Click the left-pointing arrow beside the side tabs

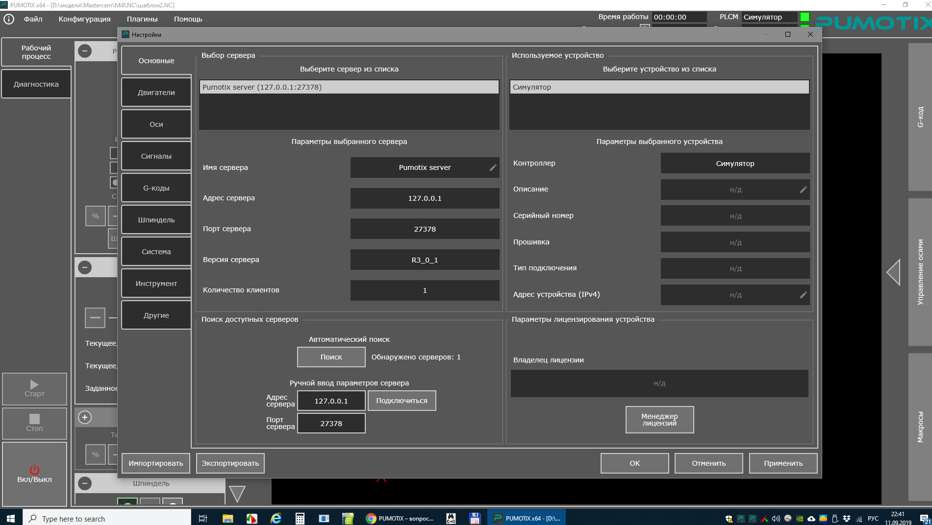coord(893,272)
